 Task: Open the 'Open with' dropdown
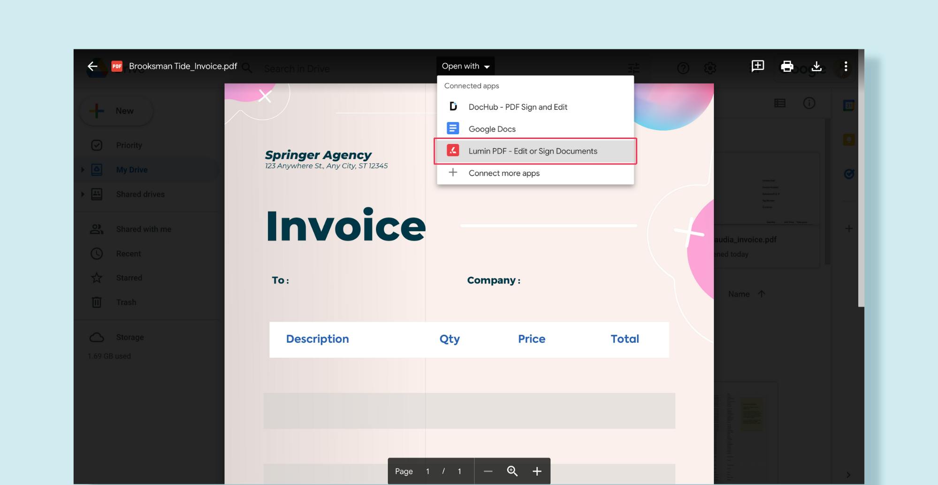[465, 66]
